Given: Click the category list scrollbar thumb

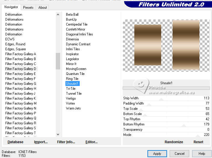Looking at the screenshot, I should pos(58,61).
